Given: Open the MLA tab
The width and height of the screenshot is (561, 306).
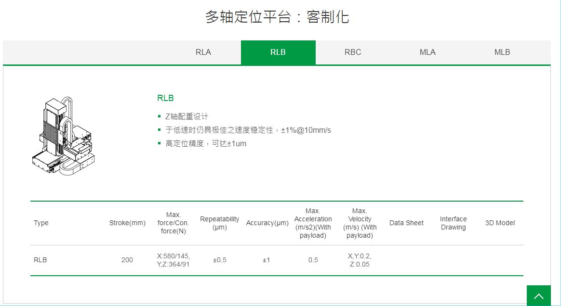Looking at the screenshot, I should click(427, 52).
